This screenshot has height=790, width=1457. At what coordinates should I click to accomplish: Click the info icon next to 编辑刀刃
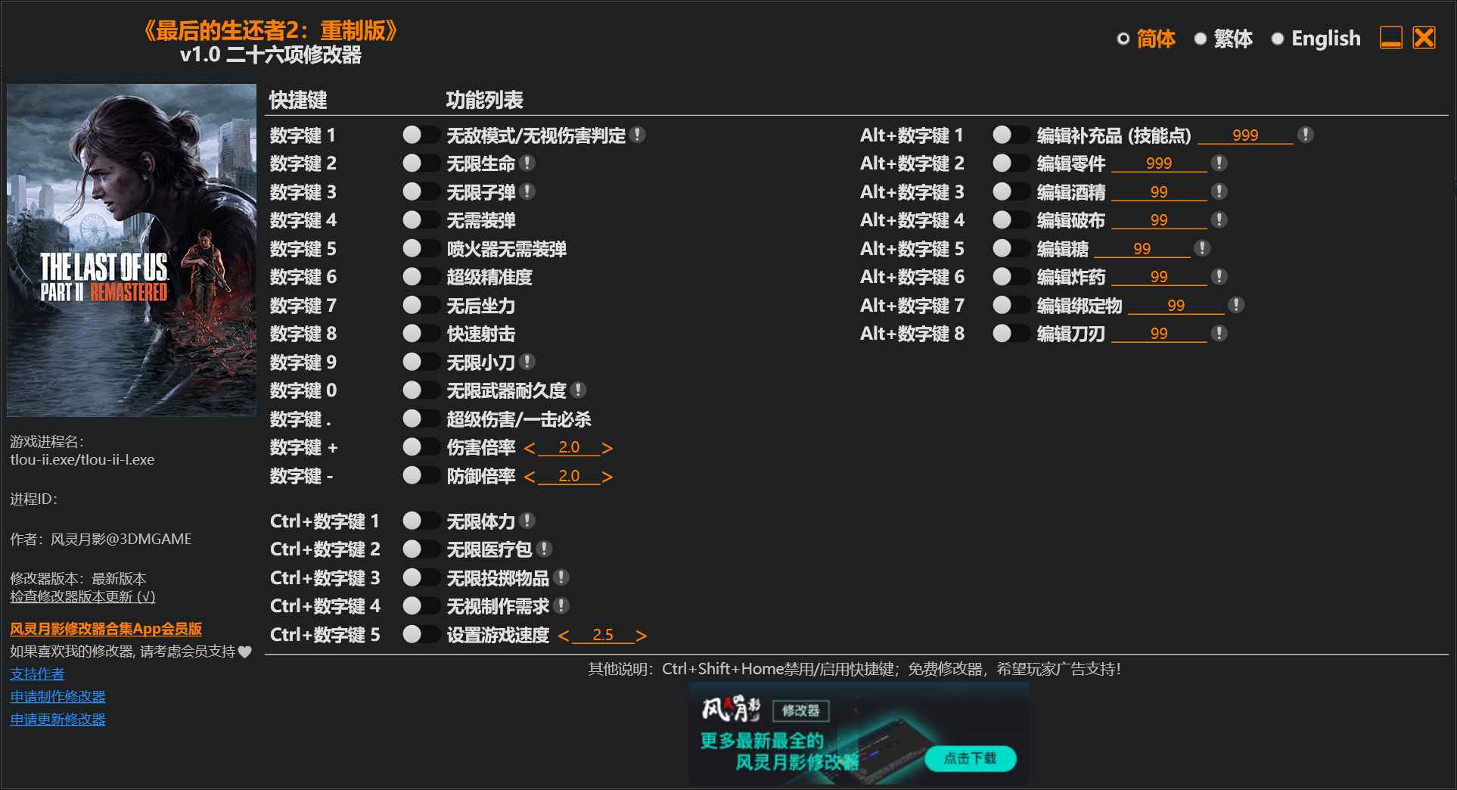(1219, 332)
